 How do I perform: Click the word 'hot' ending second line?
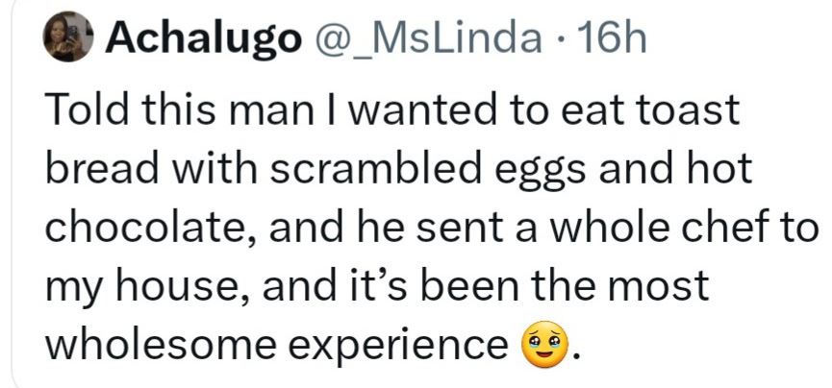coord(715,170)
